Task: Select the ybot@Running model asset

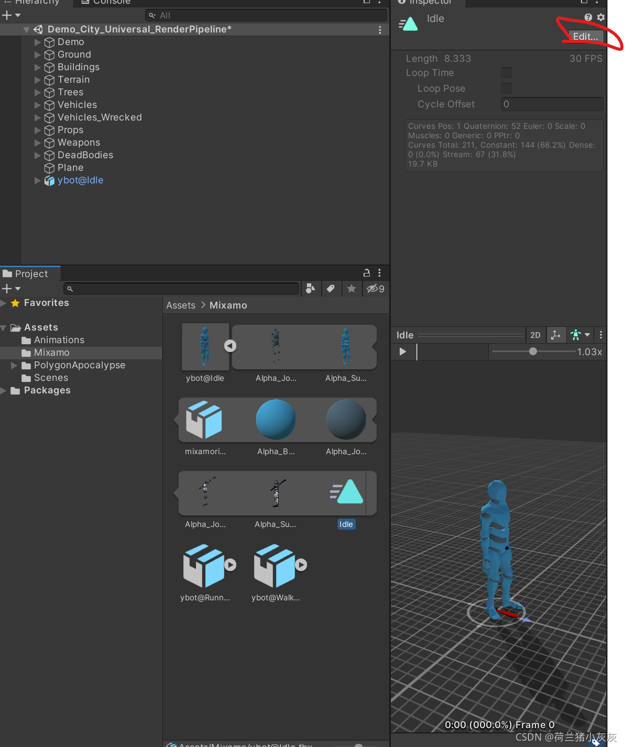Action: [x=203, y=566]
